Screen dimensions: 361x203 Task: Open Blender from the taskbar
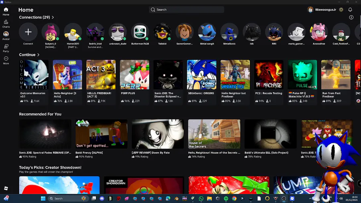click(x=176, y=199)
